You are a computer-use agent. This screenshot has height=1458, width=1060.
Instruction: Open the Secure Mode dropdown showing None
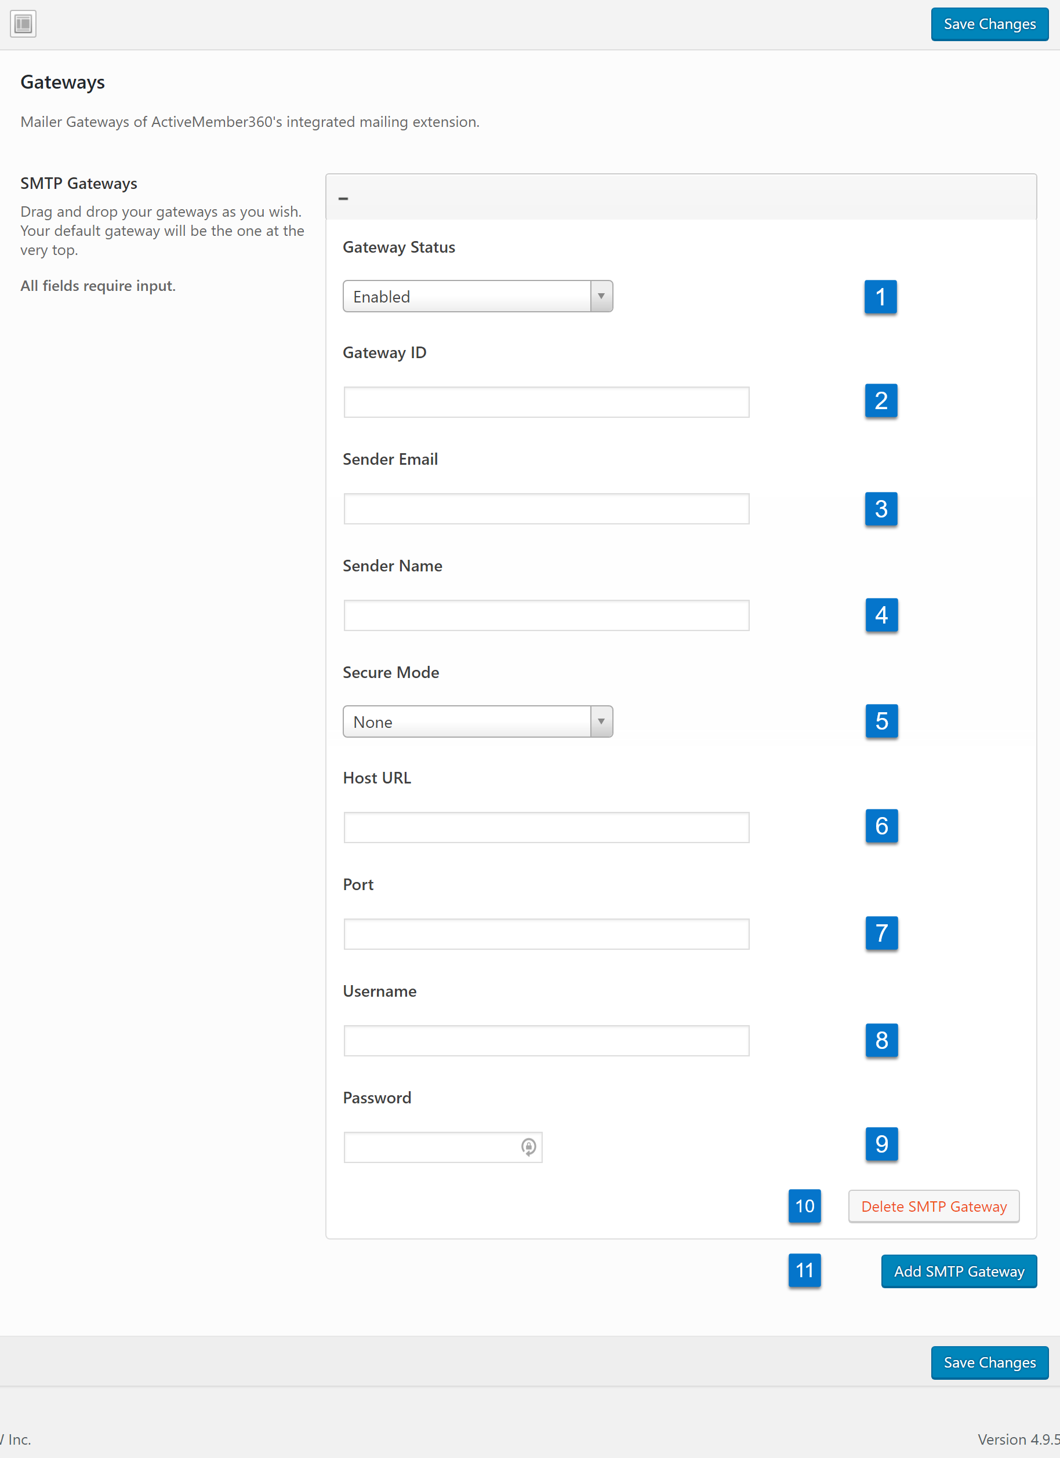click(478, 721)
